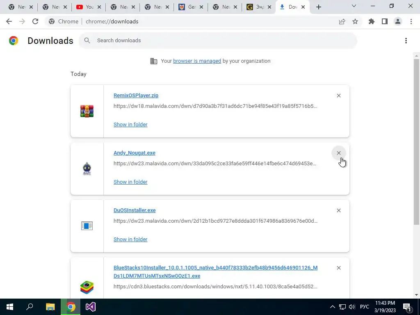Image resolution: width=420 pixels, height=315 pixels.
Task: Bookmark this tab with the star icon
Action: click(355, 21)
